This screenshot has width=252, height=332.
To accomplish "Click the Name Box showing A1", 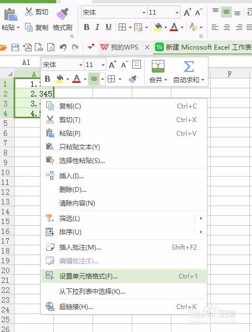I will coord(26,62).
